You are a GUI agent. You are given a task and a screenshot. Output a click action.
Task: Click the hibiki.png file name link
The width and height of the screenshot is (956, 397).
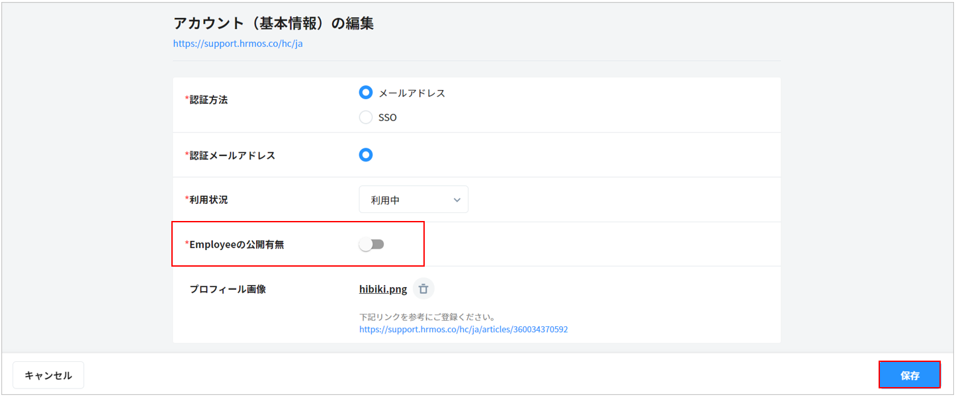tap(383, 289)
